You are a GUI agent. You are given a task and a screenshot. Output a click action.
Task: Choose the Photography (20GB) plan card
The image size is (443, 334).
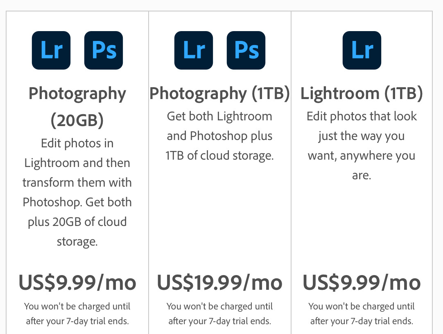click(77, 172)
